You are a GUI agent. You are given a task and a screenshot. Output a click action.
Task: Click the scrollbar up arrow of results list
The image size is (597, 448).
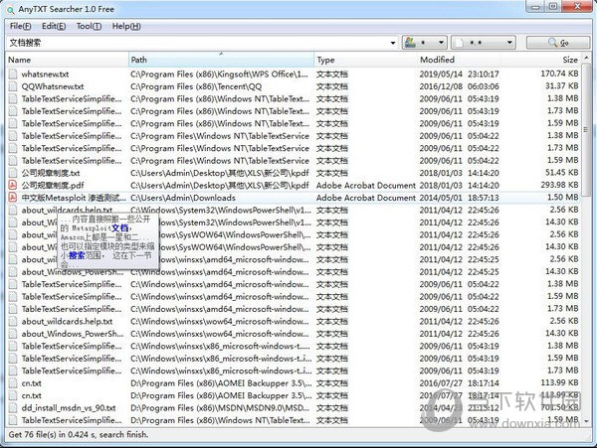click(x=586, y=59)
